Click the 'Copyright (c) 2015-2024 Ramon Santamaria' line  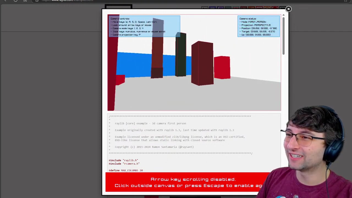click(x=154, y=147)
